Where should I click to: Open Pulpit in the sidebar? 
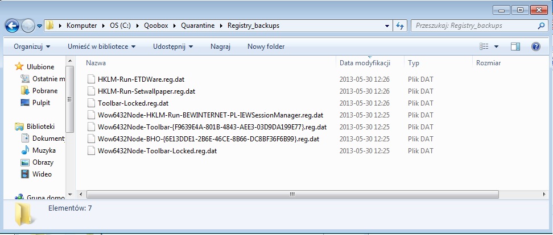42,103
